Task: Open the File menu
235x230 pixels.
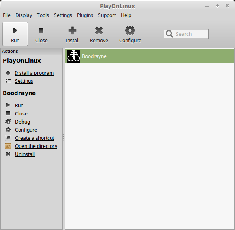Action: 6,15
